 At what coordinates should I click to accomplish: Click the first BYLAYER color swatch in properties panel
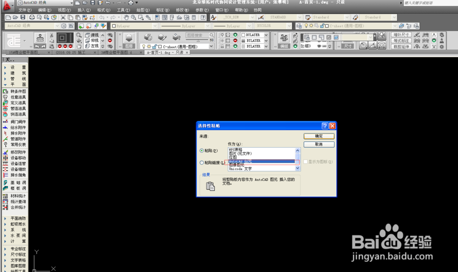(243, 35)
